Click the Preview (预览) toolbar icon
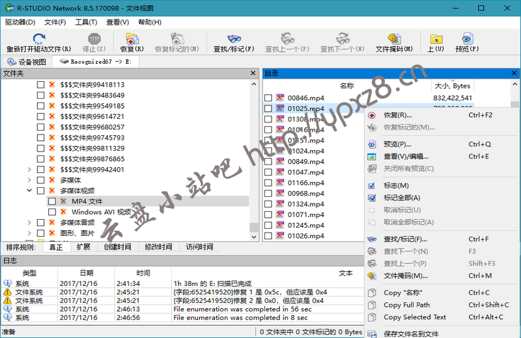Viewport: 521px width, 338px height. coord(467,38)
